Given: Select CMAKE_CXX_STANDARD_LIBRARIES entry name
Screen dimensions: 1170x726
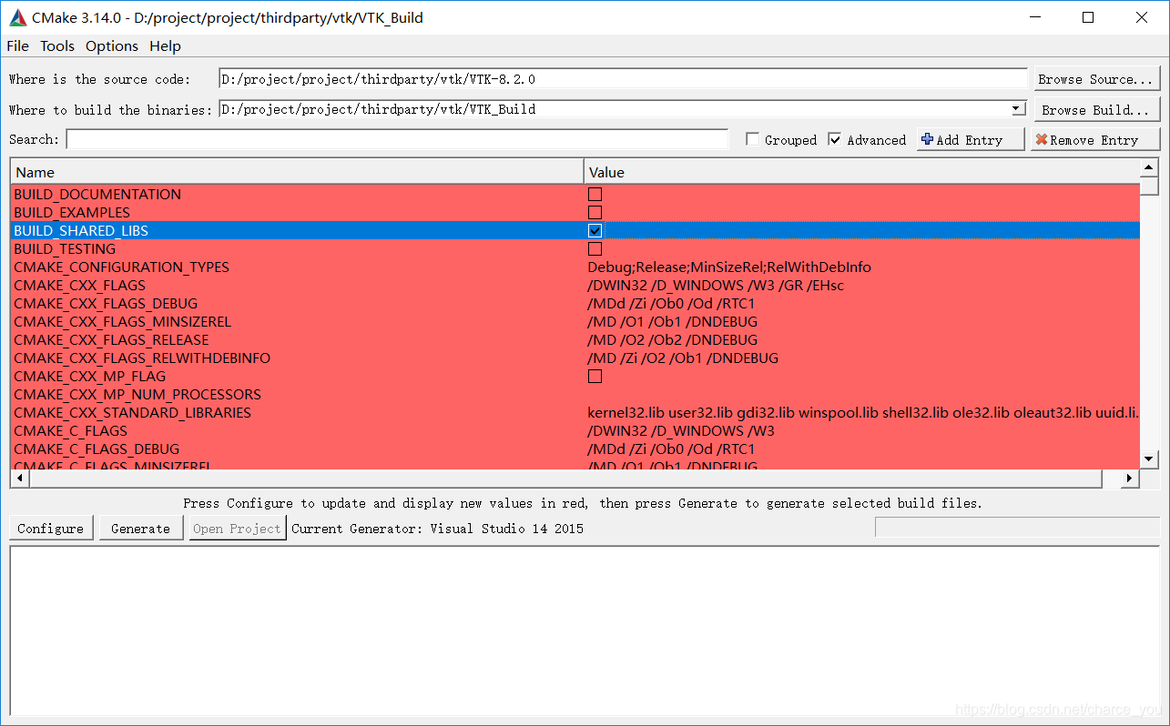Looking at the screenshot, I should (132, 412).
